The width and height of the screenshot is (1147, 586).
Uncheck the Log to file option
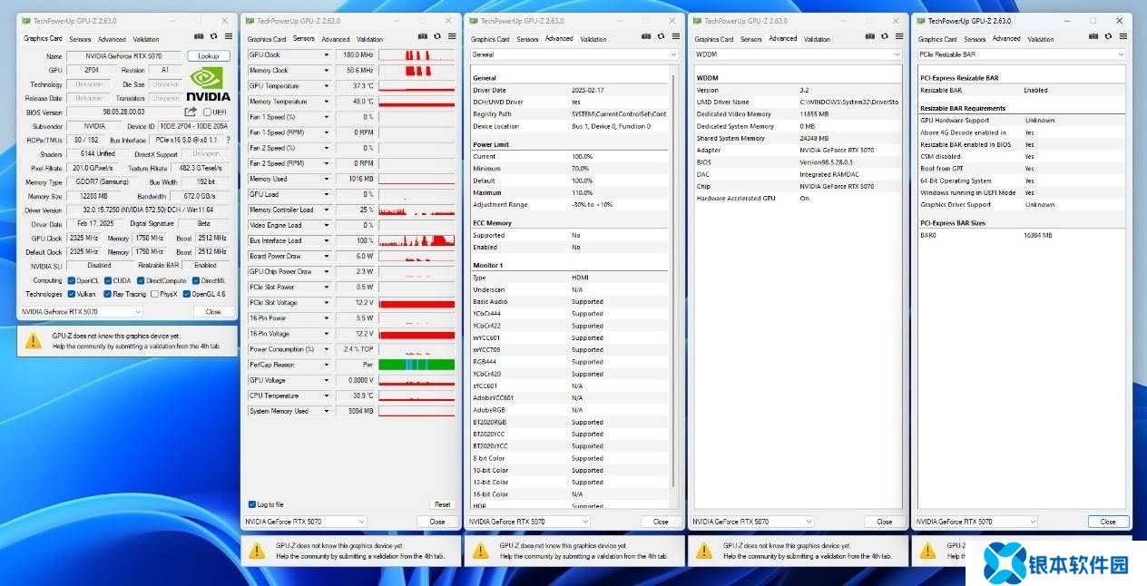[252, 504]
